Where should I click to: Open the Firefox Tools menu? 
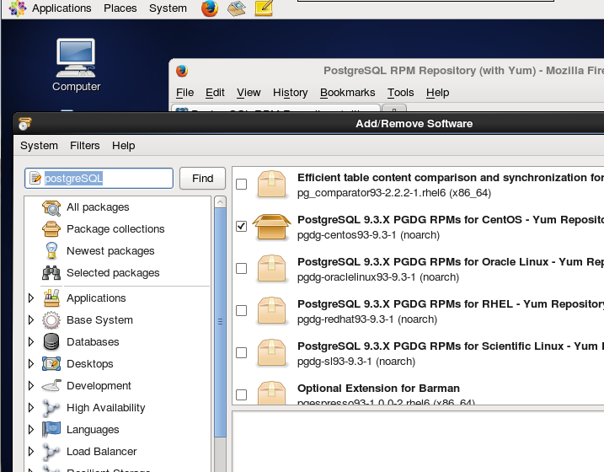401,93
